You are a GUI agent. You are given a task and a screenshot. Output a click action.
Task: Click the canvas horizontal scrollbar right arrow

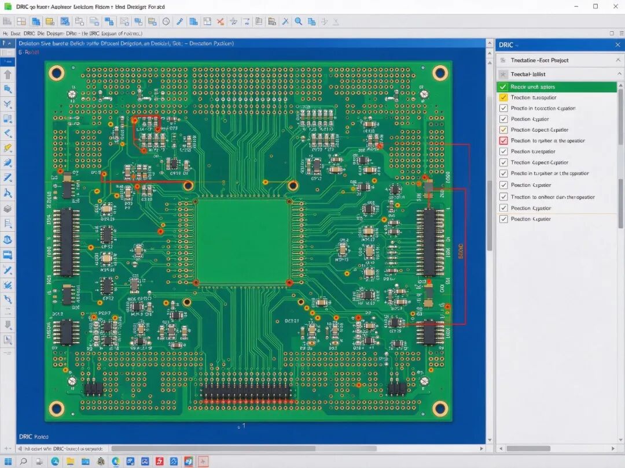(481, 448)
